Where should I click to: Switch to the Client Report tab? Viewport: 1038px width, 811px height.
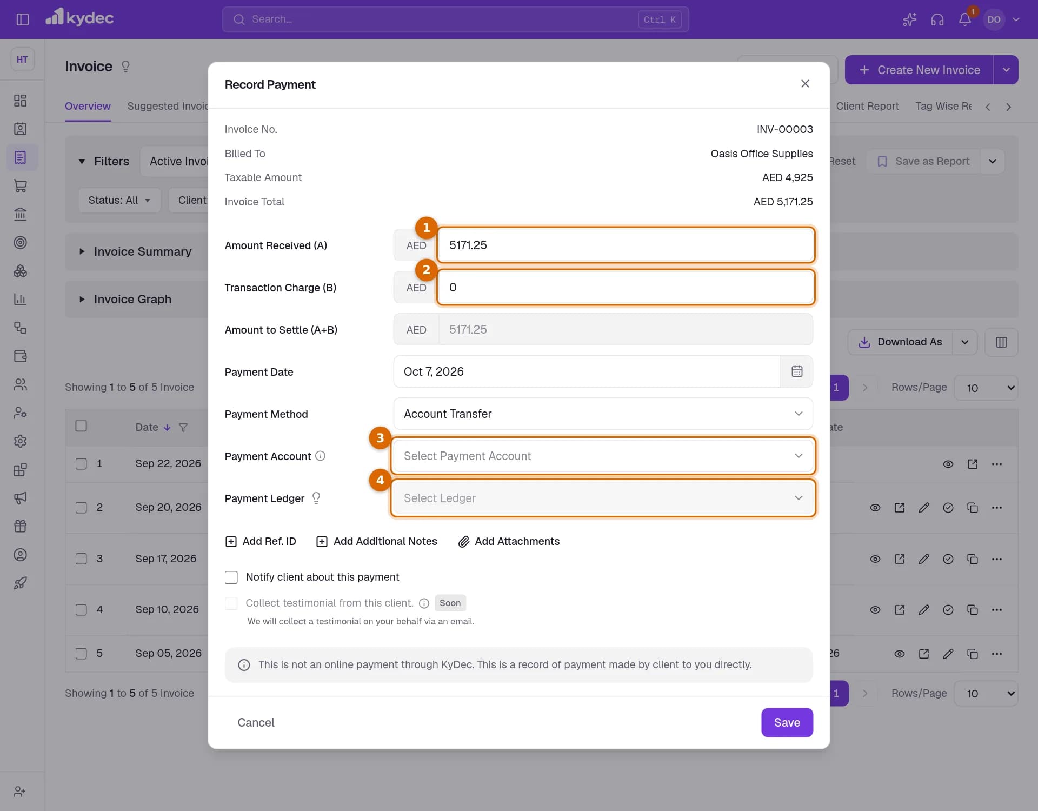point(867,106)
